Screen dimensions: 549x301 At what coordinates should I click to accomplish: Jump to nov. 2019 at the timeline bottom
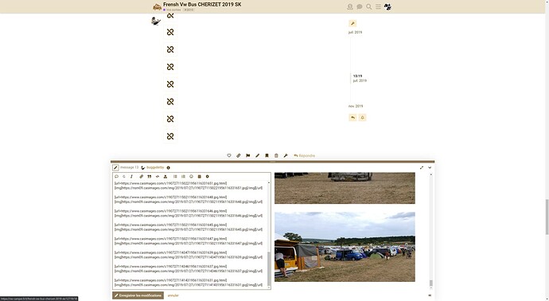pyautogui.click(x=356, y=106)
